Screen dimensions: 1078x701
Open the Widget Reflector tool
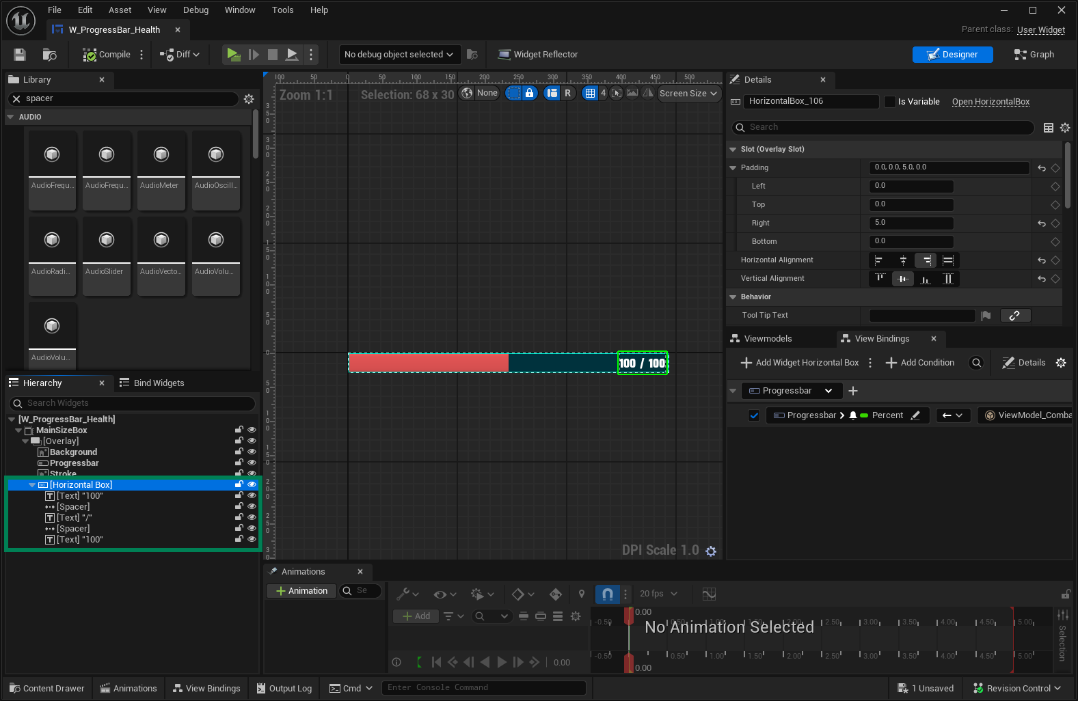538,55
